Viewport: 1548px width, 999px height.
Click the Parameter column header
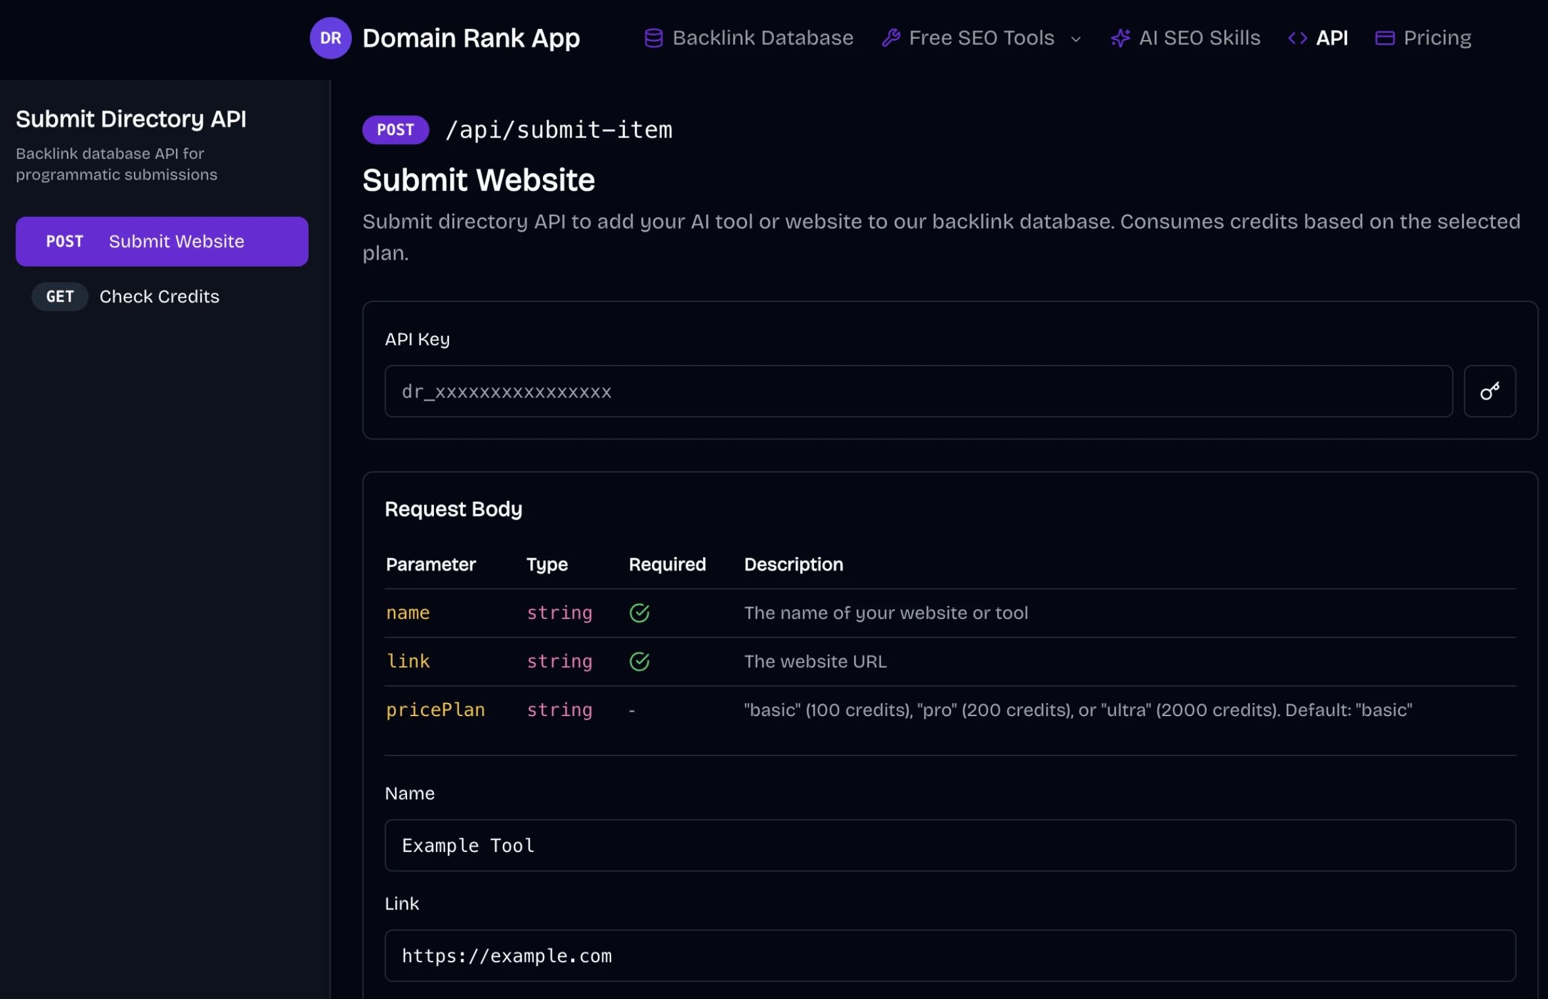pos(431,565)
